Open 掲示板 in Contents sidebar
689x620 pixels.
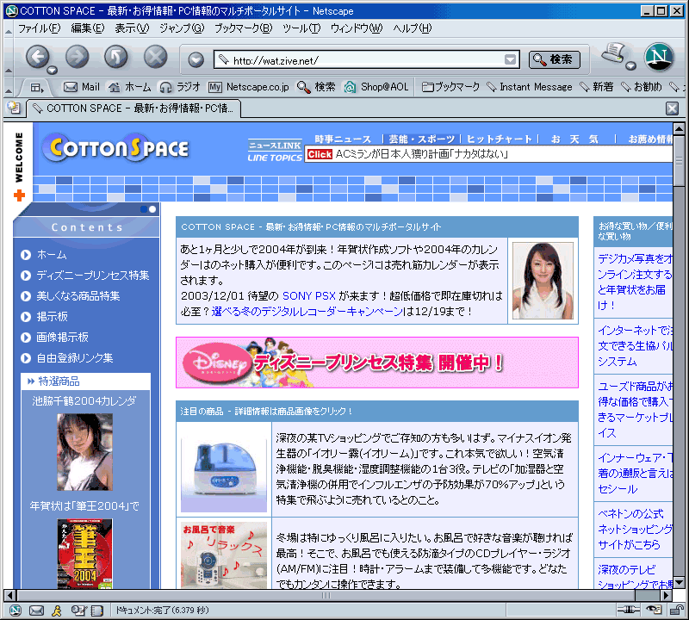pyautogui.click(x=53, y=317)
